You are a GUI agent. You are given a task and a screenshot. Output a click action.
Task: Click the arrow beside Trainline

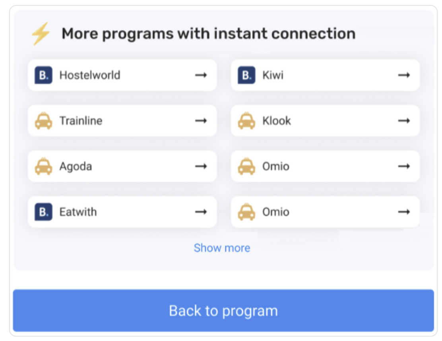click(201, 121)
